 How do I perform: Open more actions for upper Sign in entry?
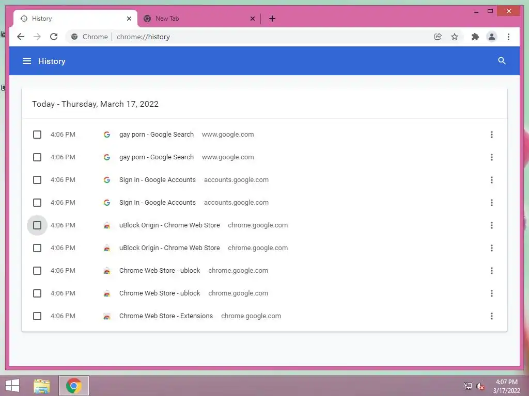click(492, 180)
